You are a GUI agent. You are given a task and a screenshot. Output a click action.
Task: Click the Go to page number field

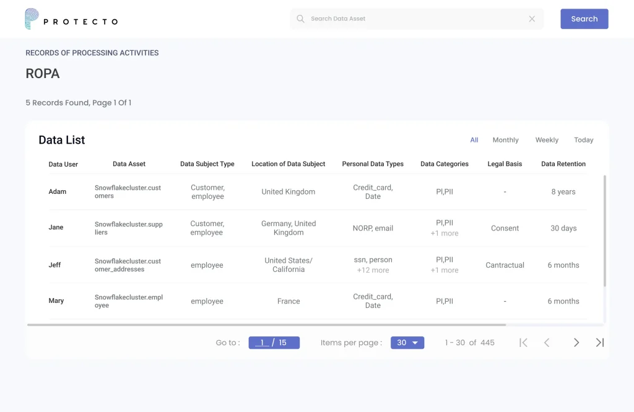[x=263, y=343]
